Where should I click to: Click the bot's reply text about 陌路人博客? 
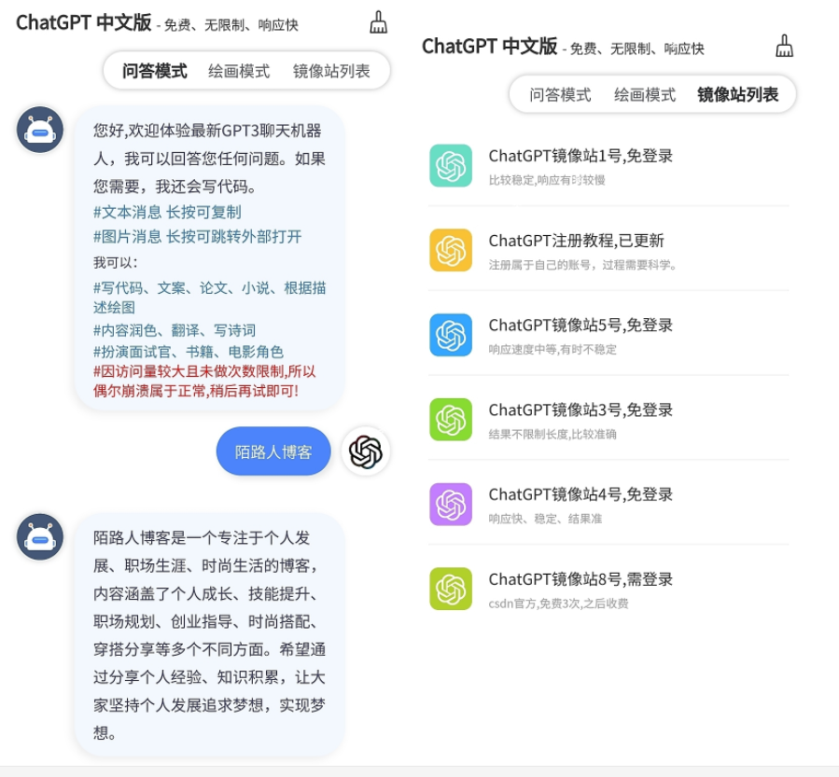[209, 634]
